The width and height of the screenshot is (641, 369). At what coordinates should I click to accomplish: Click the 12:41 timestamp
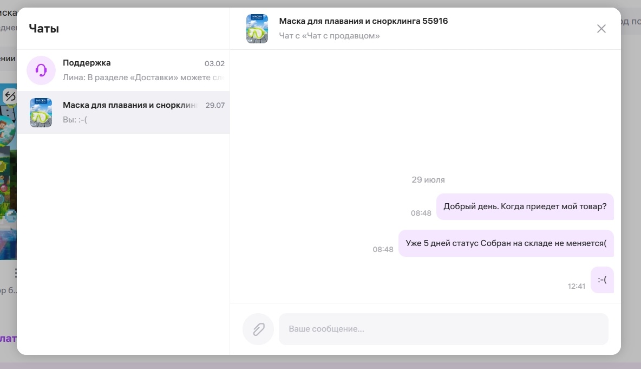coord(577,286)
